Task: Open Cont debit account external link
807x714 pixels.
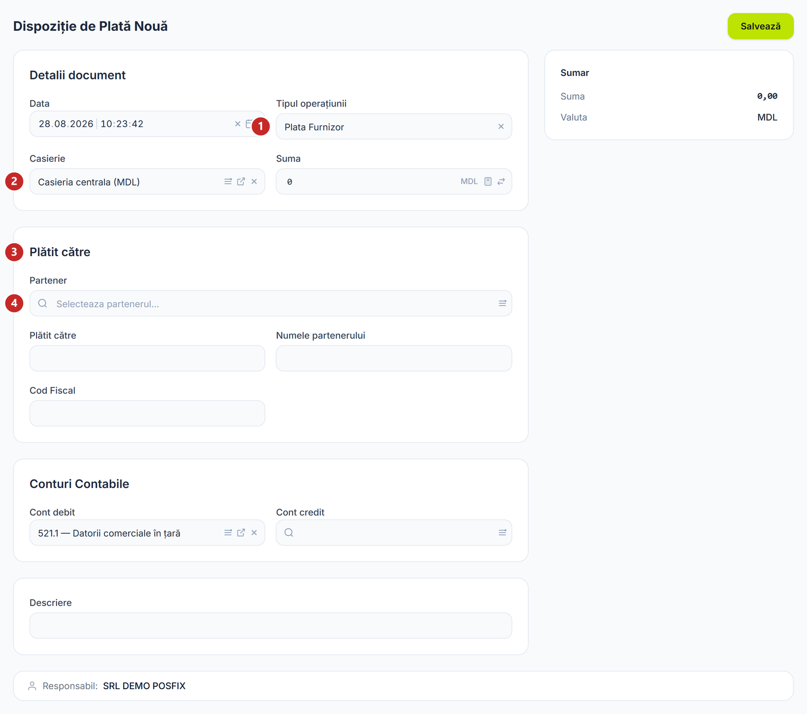Action: click(x=241, y=533)
